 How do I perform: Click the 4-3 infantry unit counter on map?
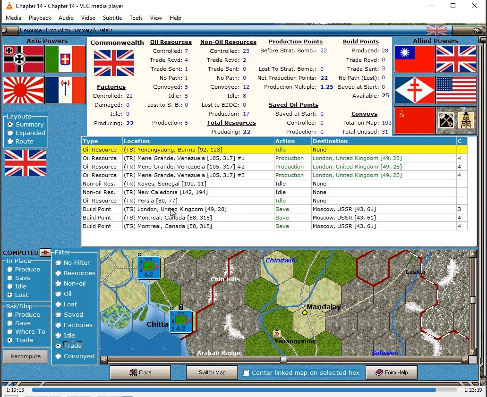(x=180, y=321)
